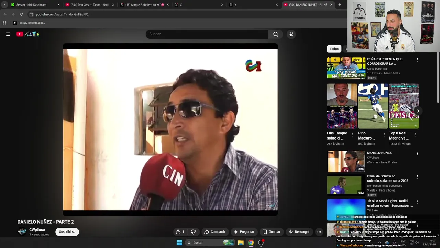
Task: Like the video with thumbs up
Action: click(x=180, y=232)
